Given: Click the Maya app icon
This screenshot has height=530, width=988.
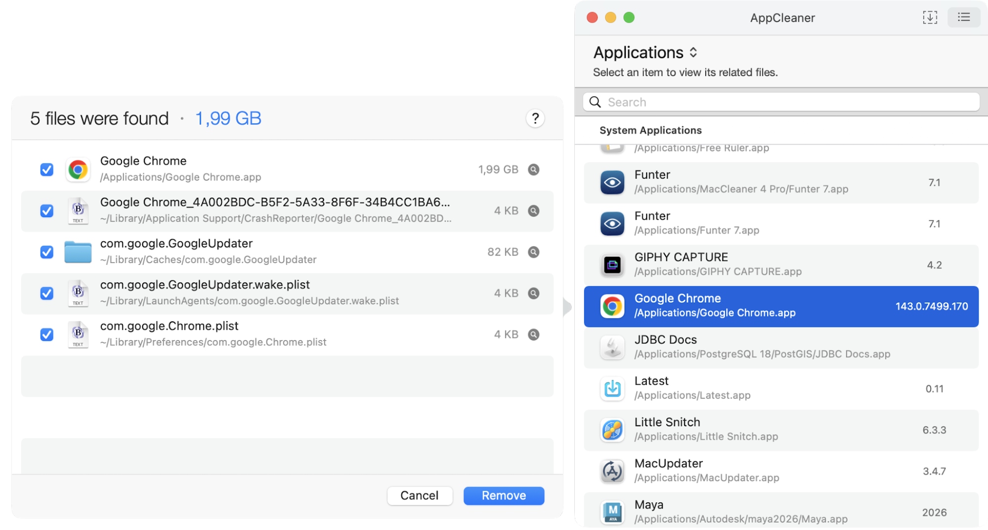Looking at the screenshot, I should point(612,512).
